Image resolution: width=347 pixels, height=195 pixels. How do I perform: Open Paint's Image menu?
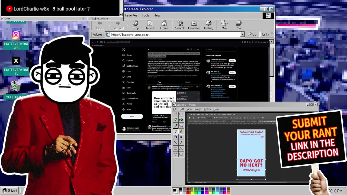tap(198, 109)
